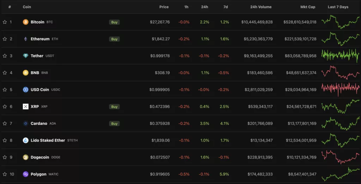Click the XRP coin logo
This screenshot has height=184, width=361.
point(25,106)
